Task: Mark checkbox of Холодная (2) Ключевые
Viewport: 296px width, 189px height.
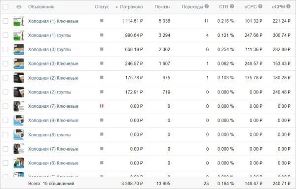Action: [x=5, y=78]
